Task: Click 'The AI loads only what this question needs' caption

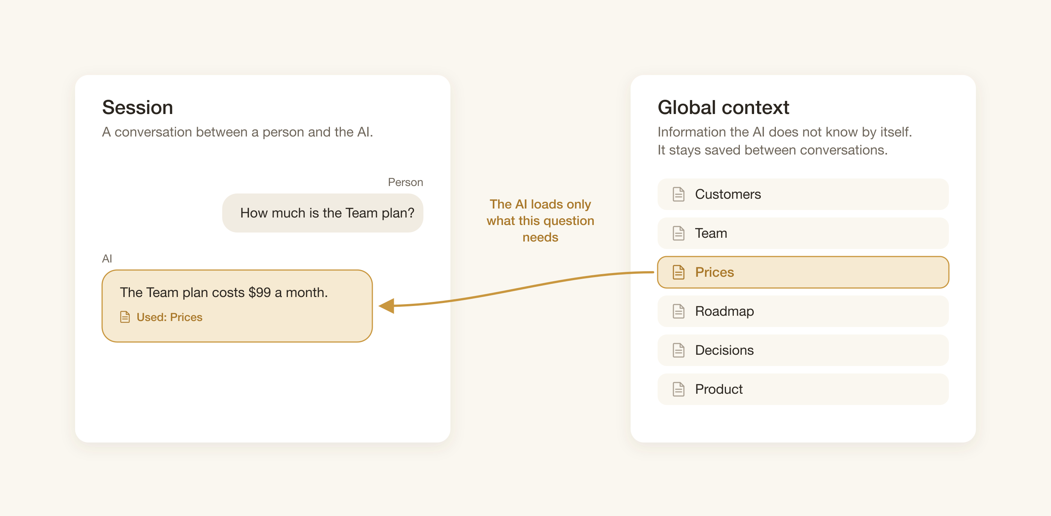Action: coord(540,220)
